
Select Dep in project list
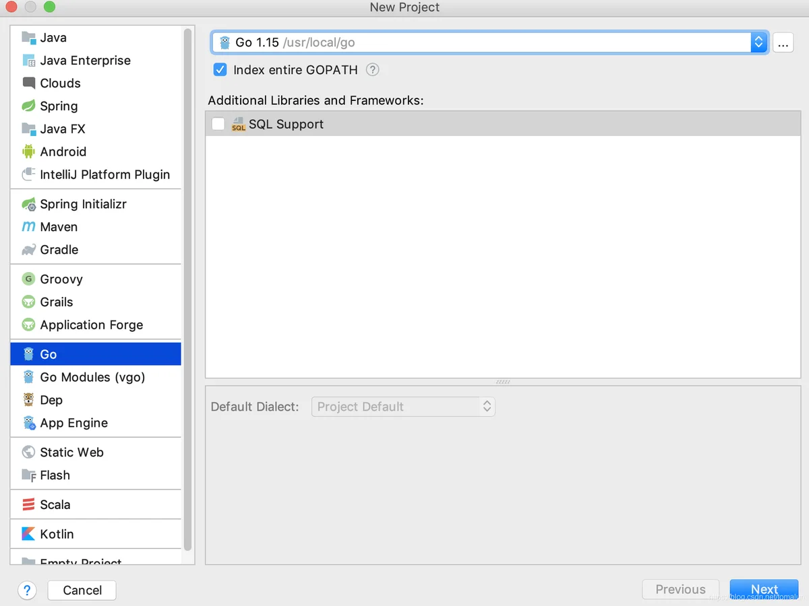point(96,400)
